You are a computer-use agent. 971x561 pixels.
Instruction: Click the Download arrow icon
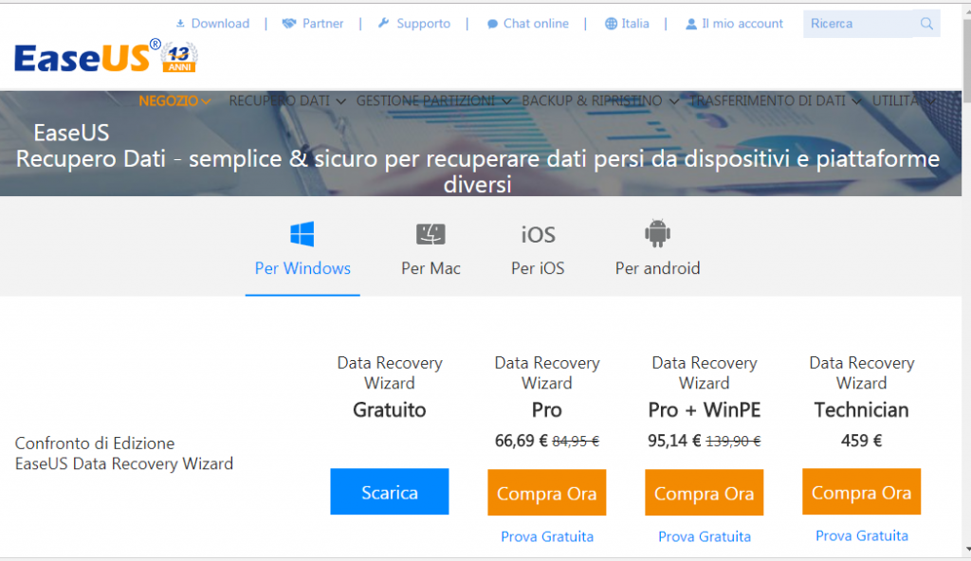(x=180, y=24)
